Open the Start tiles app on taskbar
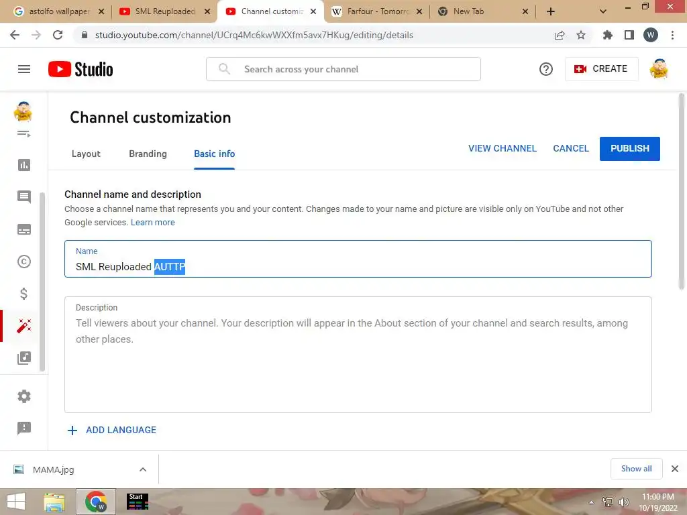687x515 pixels. tap(138, 502)
